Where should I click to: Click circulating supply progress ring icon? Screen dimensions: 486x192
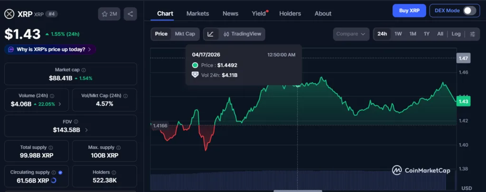point(53,181)
